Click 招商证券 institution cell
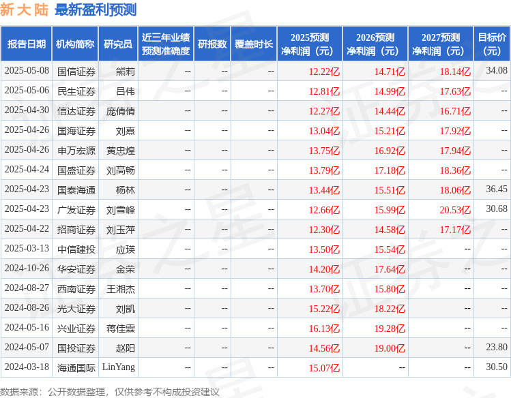Image resolution: width=511 pixels, height=398 pixels. (76, 230)
